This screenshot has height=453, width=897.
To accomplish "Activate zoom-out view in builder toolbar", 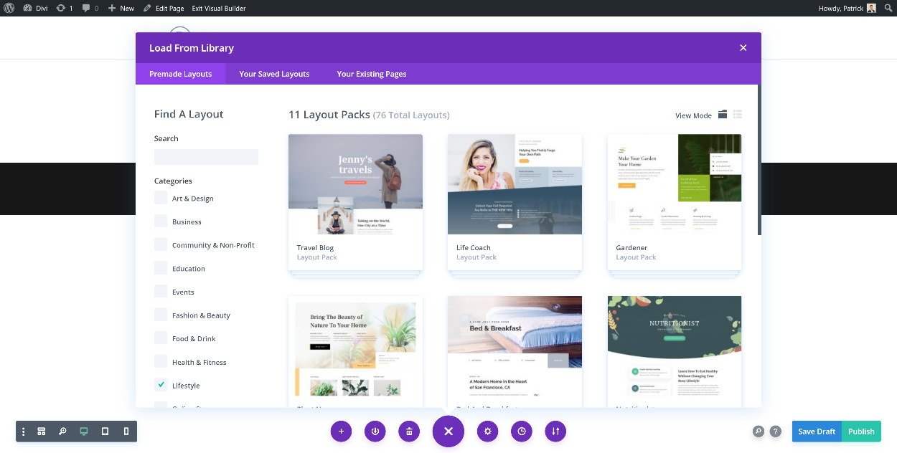I will [62, 431].
